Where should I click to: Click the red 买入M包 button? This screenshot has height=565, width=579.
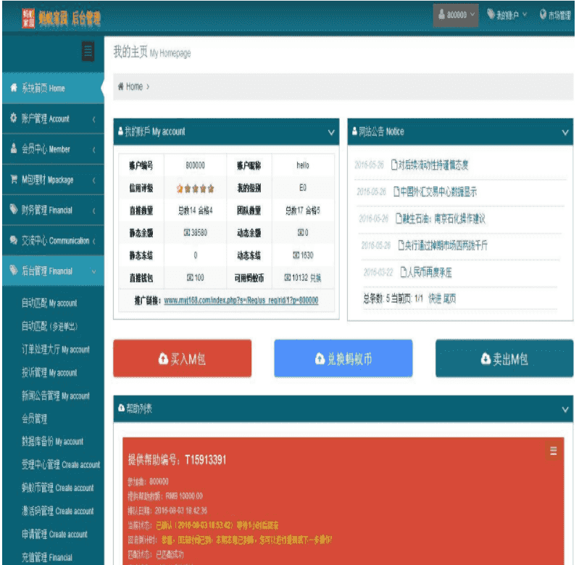pos(183,358)
